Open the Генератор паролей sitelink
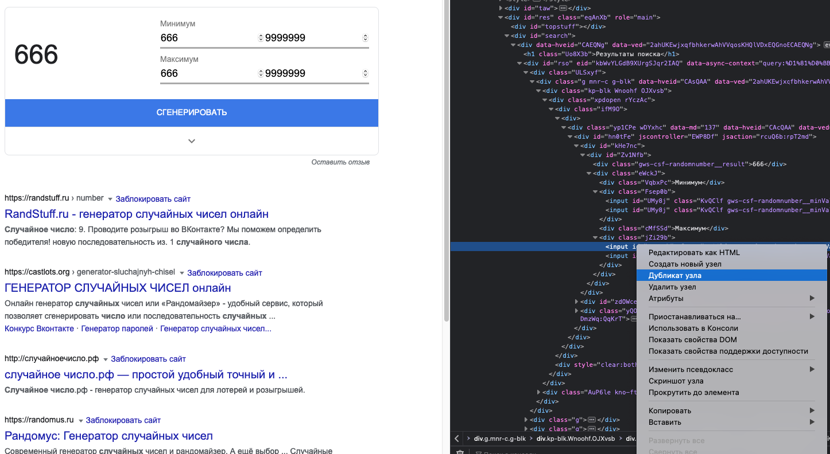Screen dimensions: 830x454 pyautogui.click(x=117, y=328)
